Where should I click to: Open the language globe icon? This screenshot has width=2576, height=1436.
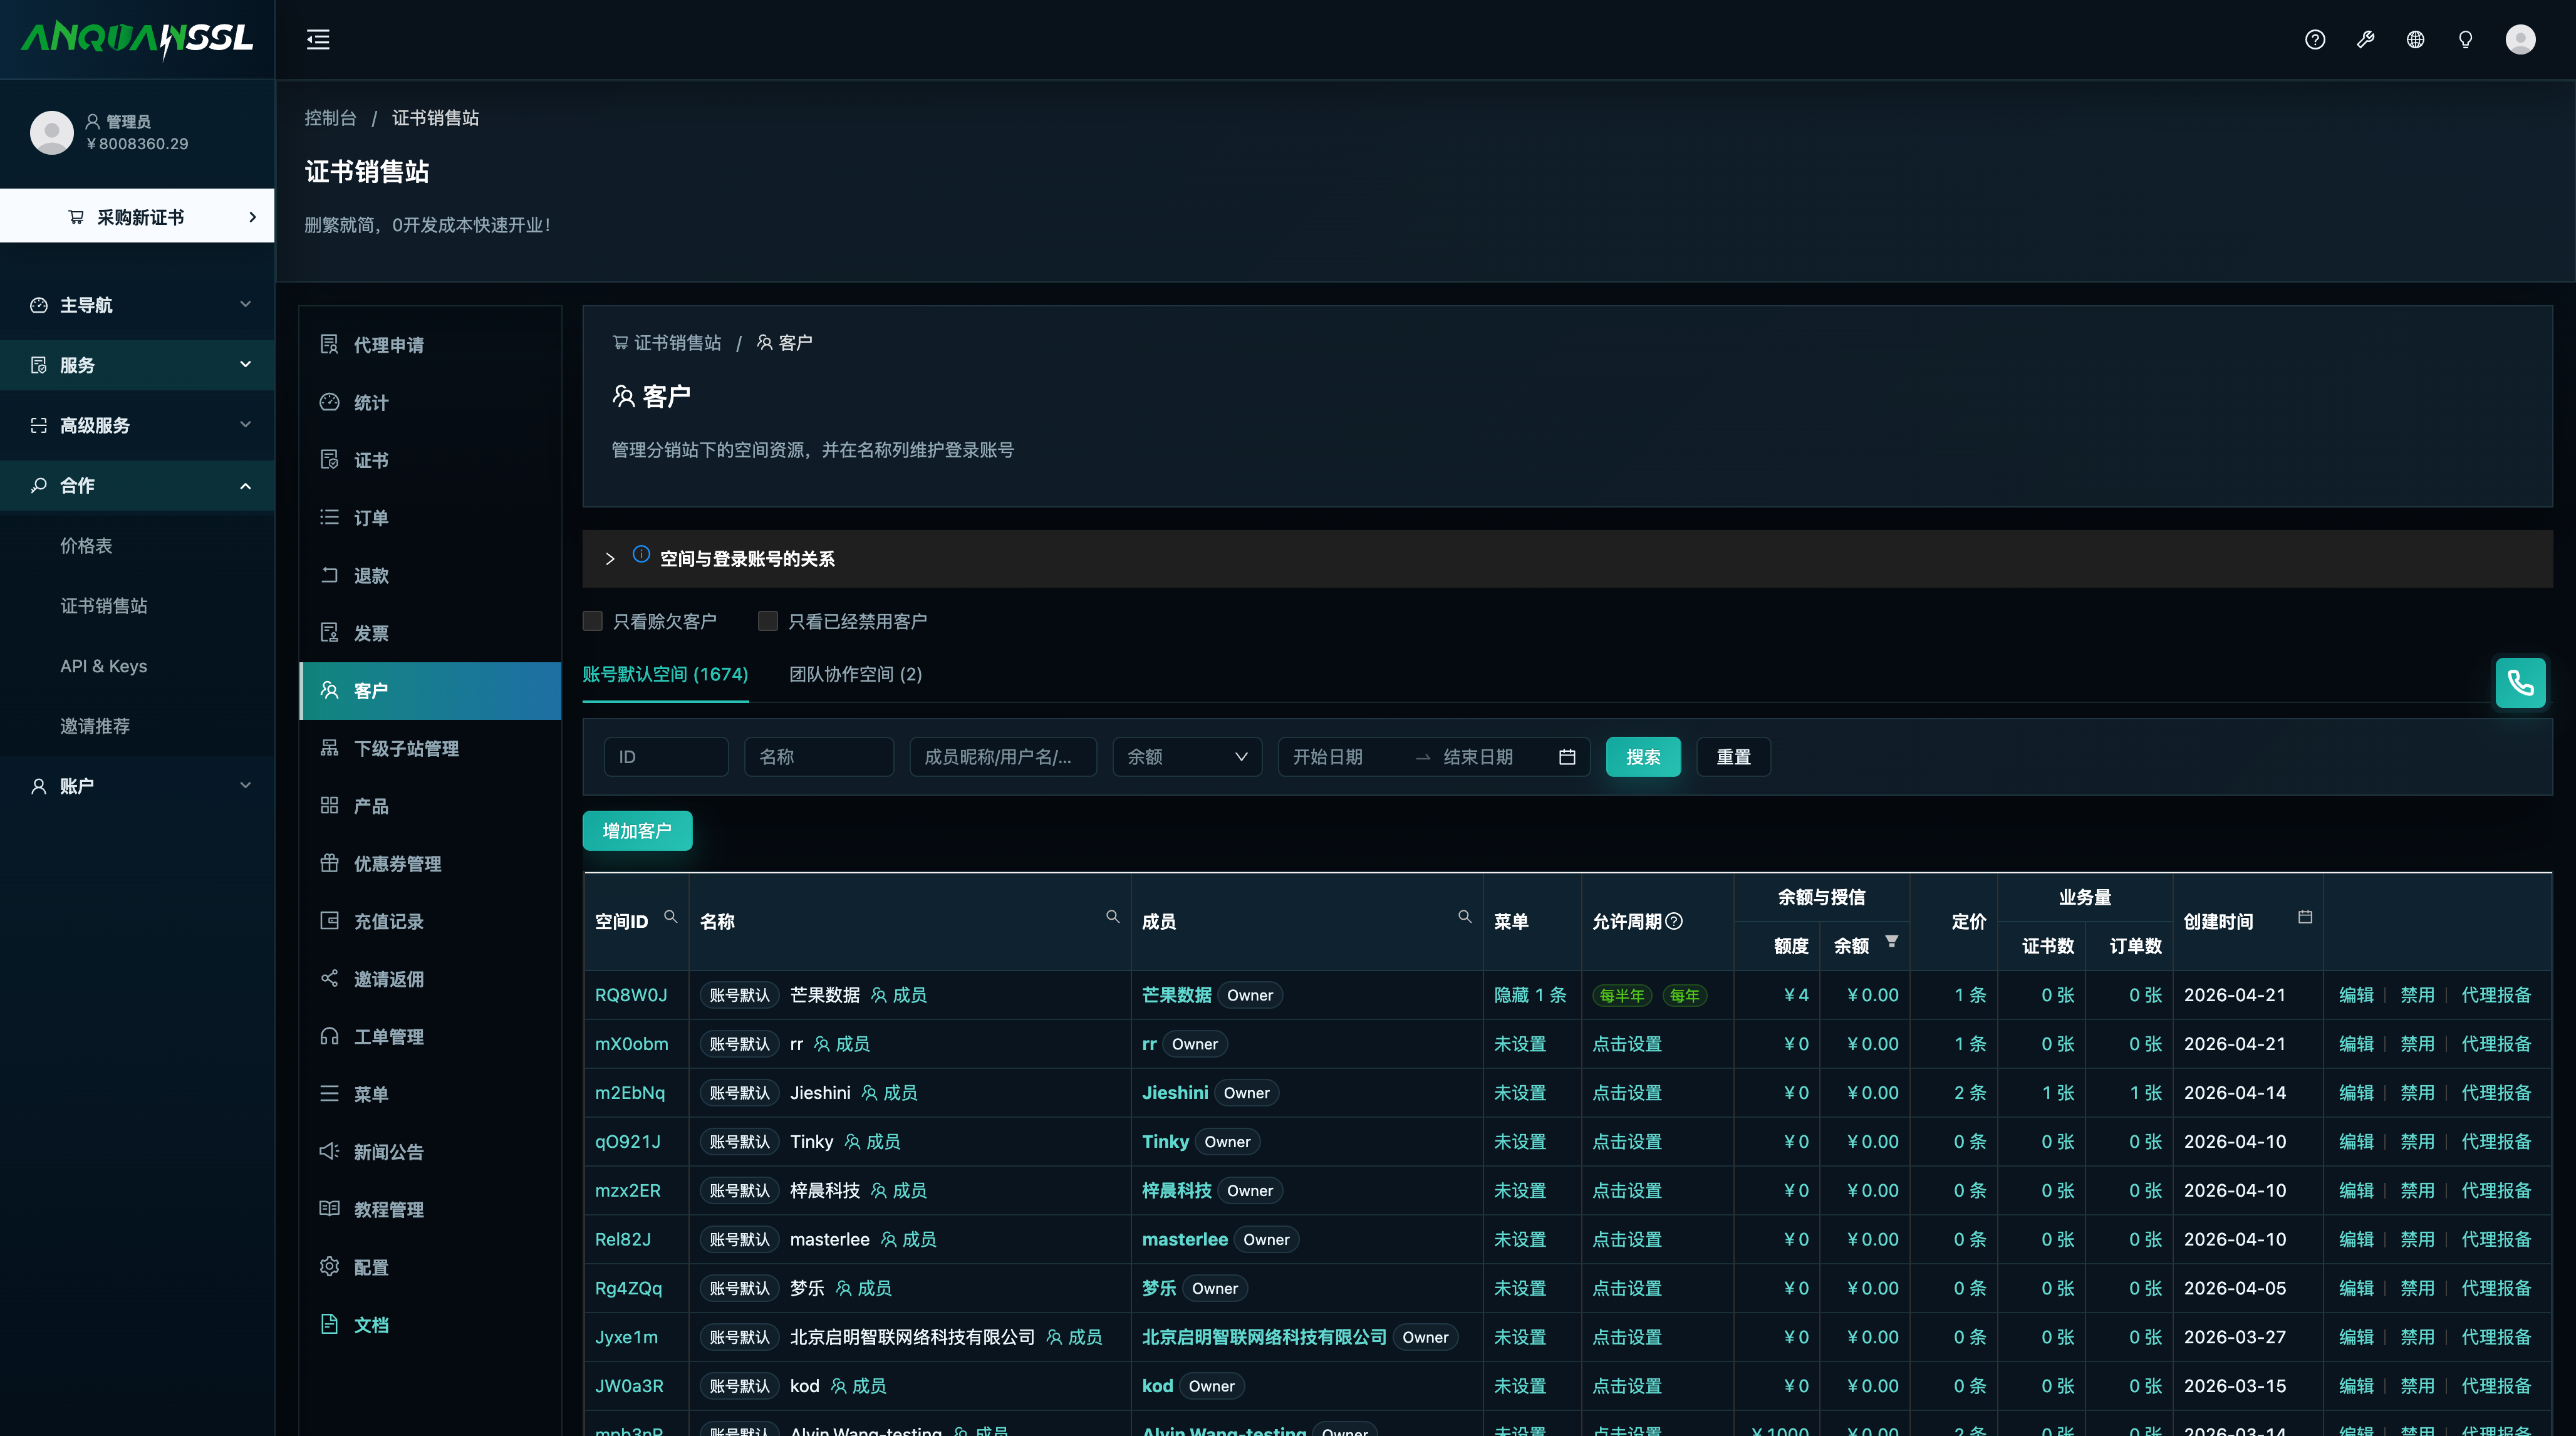[x=2415, y=40]
